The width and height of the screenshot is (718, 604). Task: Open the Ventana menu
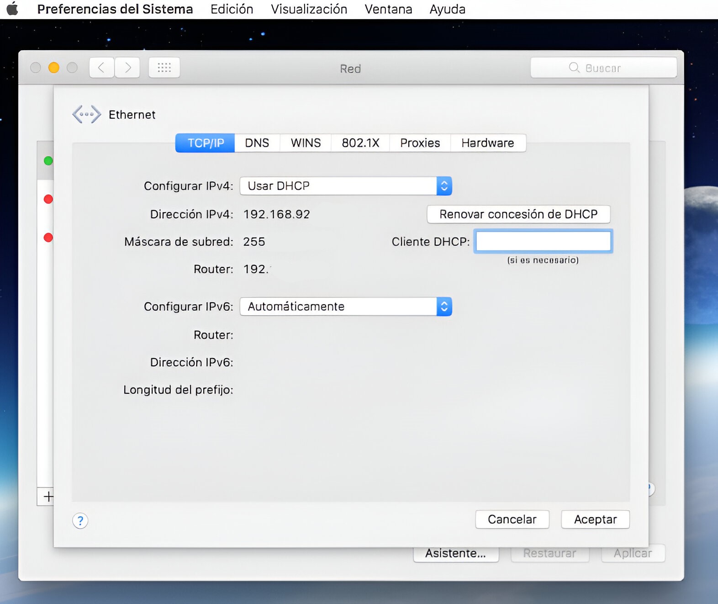[388, 9]
